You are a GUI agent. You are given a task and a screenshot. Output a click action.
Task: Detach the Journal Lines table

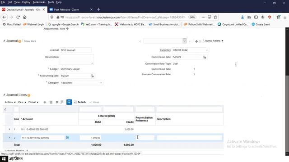pos(80,102)
